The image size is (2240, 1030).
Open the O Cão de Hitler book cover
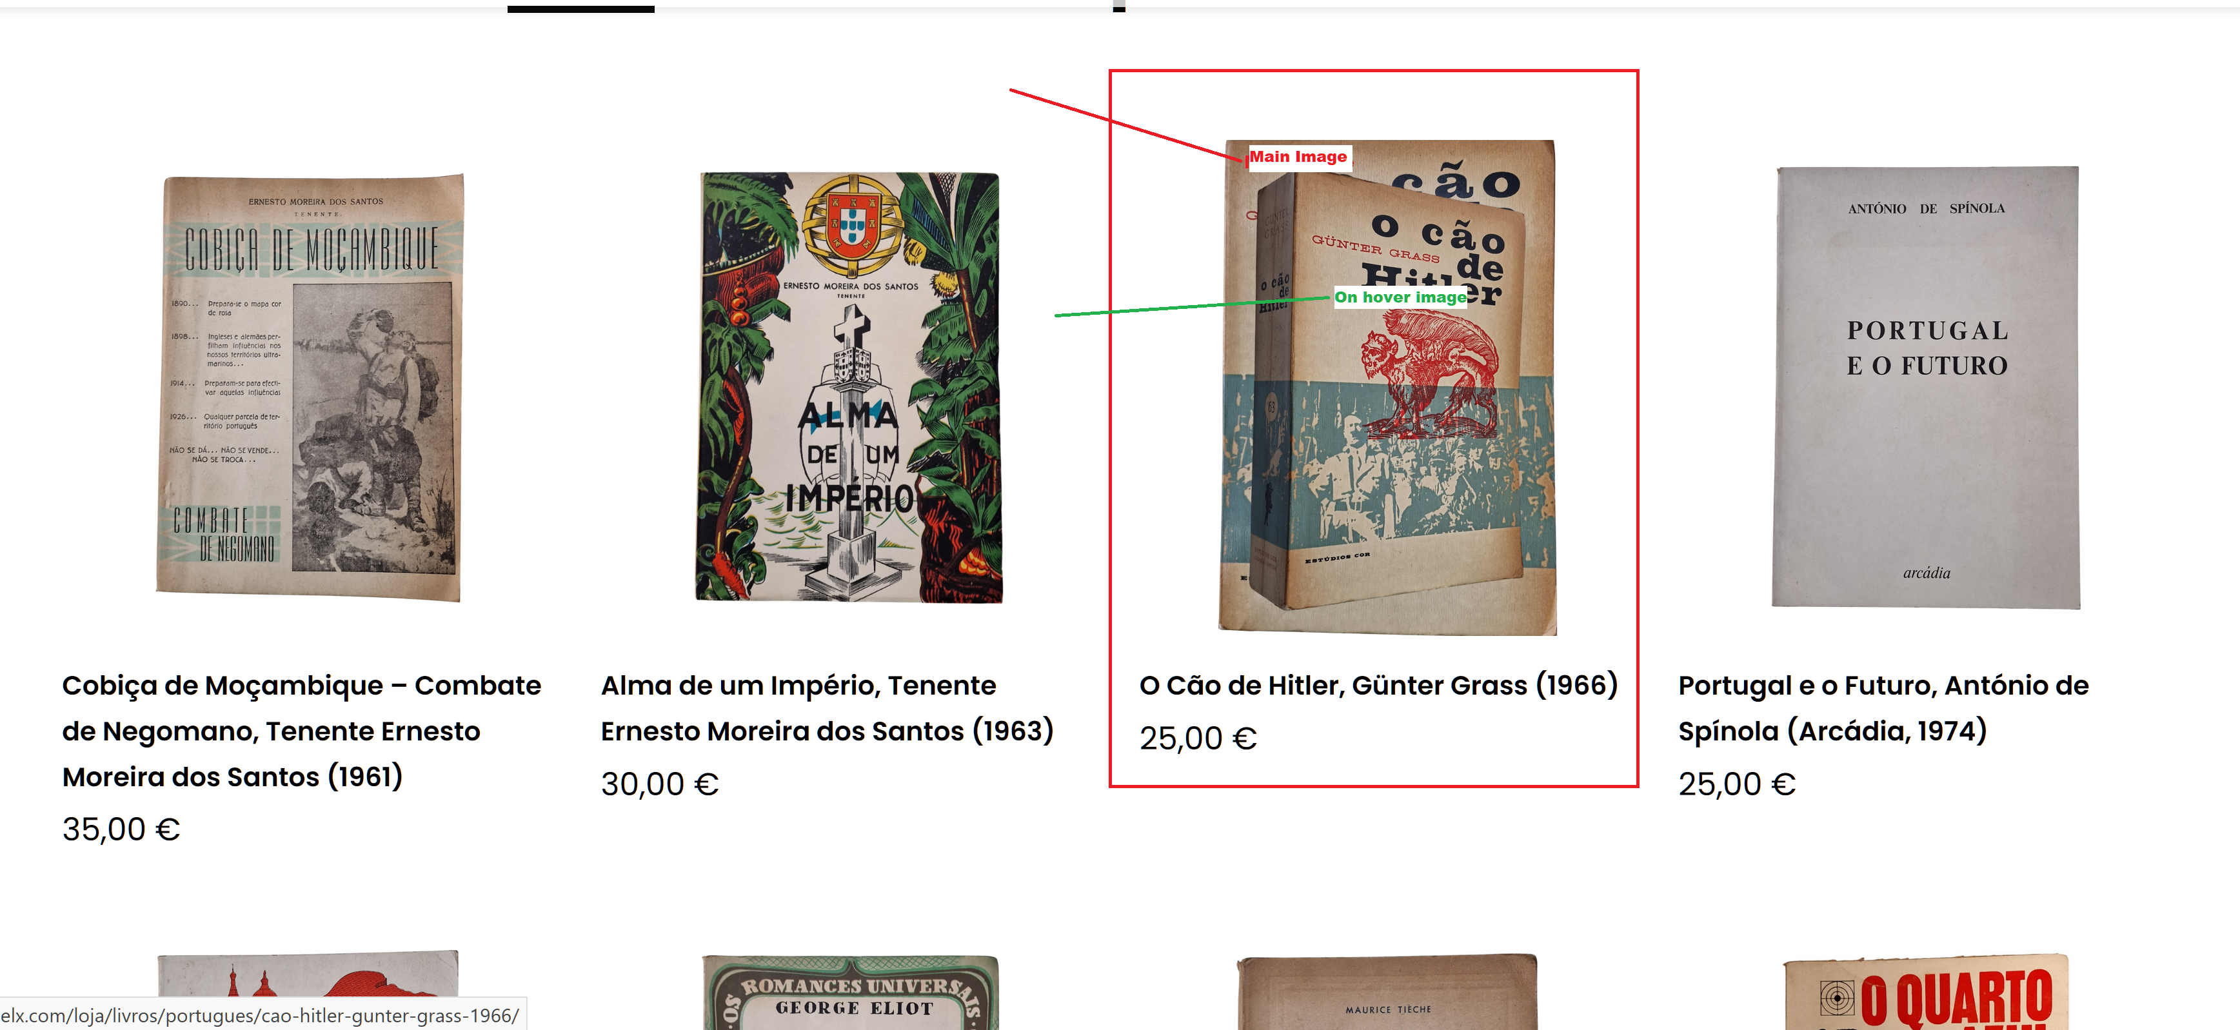click(x=1388, y=388)
